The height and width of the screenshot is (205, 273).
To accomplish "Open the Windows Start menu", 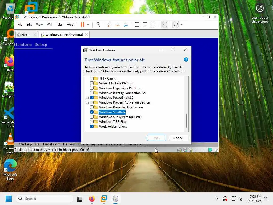I will tap(9, 199).
